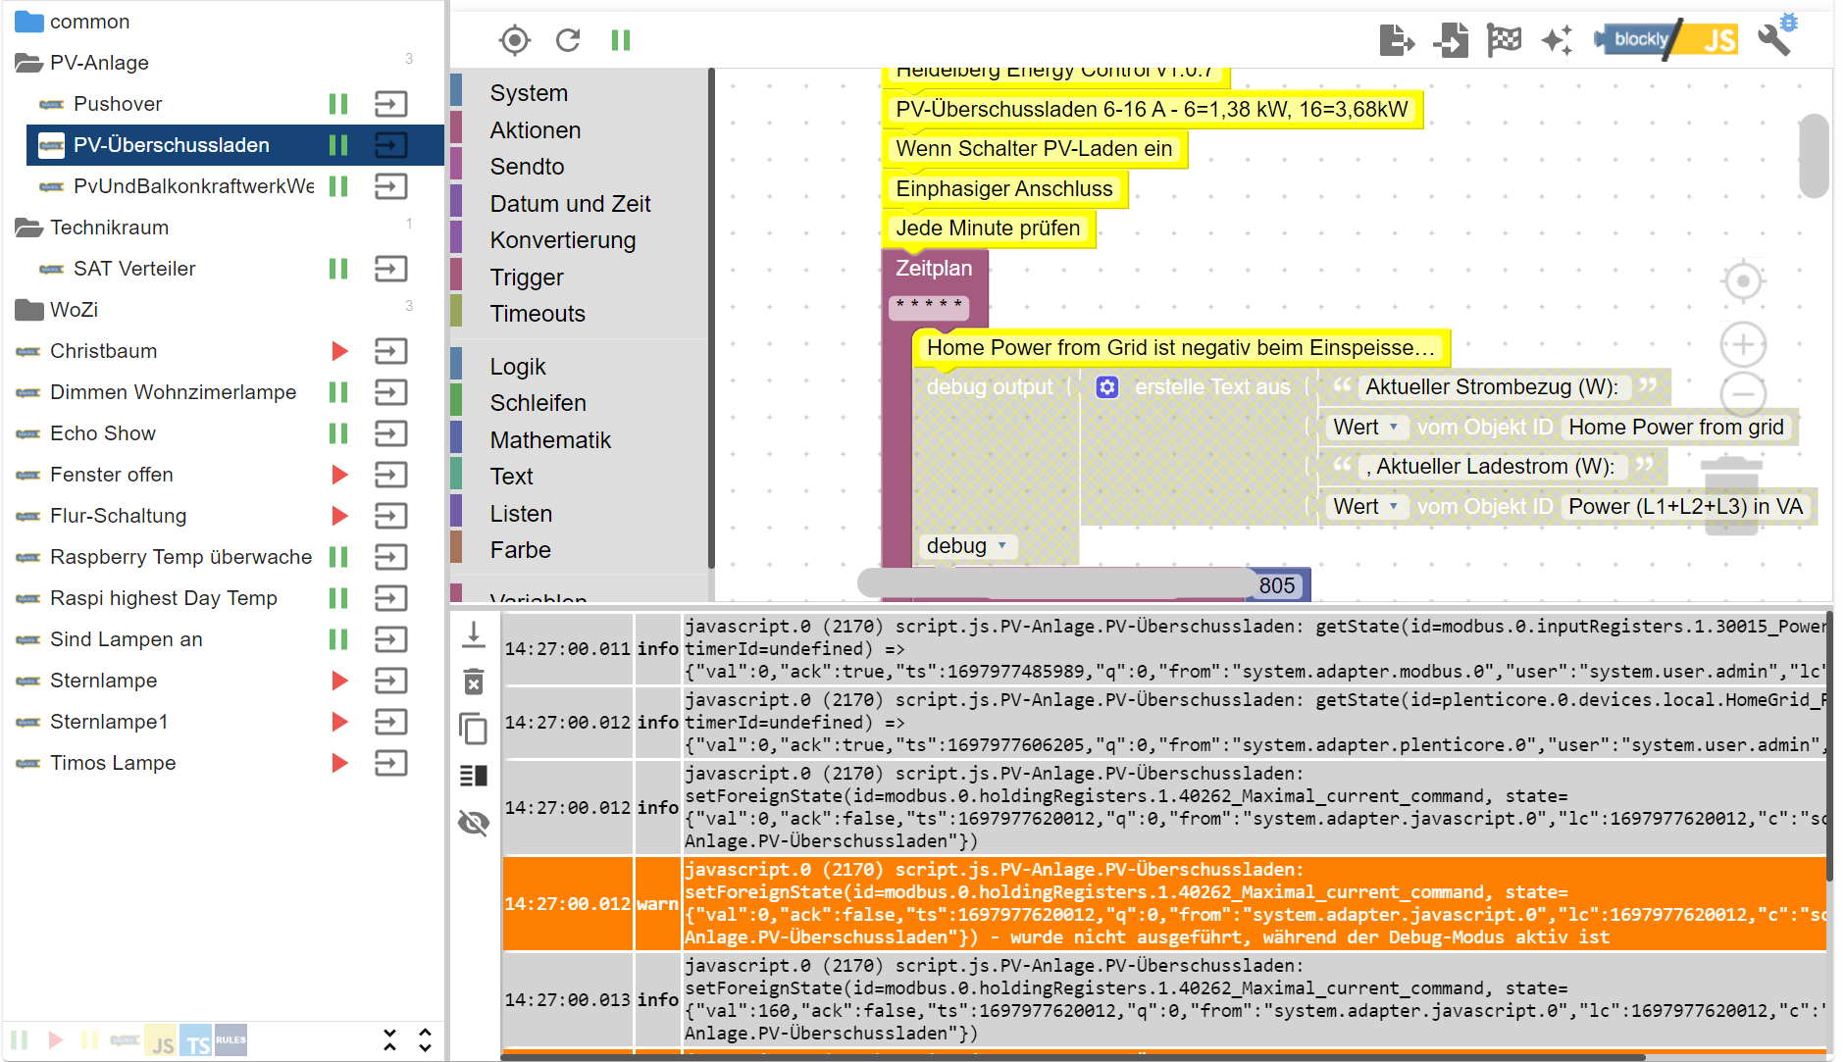Pause PV-Überschussladen script in list
This screenshot has height=1062, width=1845.
click(338, 145)
